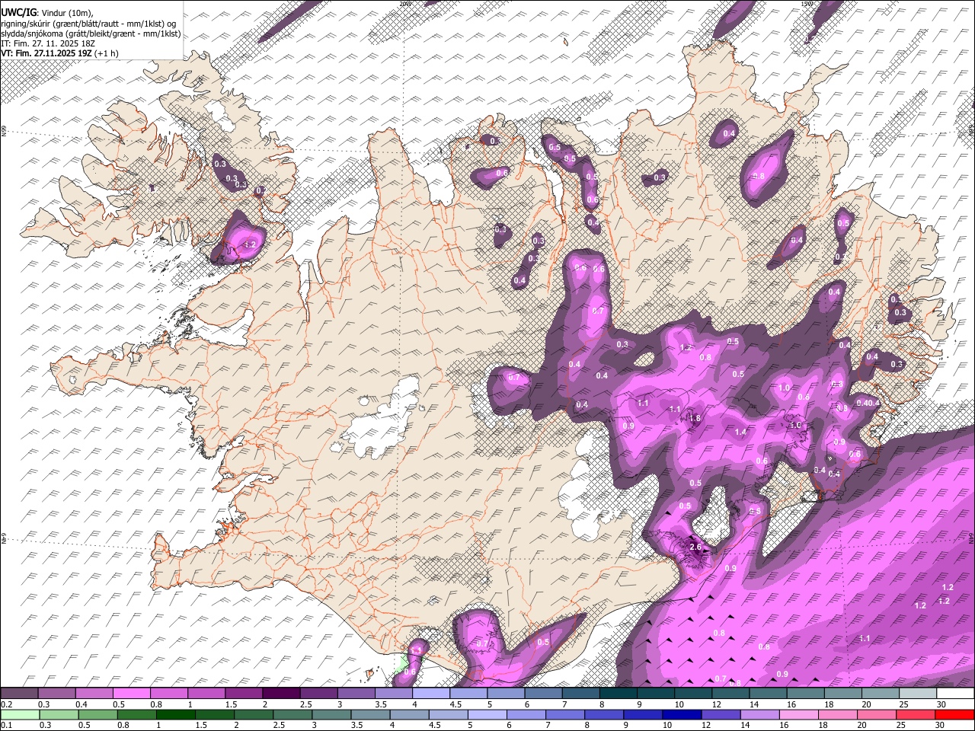Click the snow-scale swatch labeled 3.5
The width and height of the screenshot is (975, 731).
click(393, 693)
